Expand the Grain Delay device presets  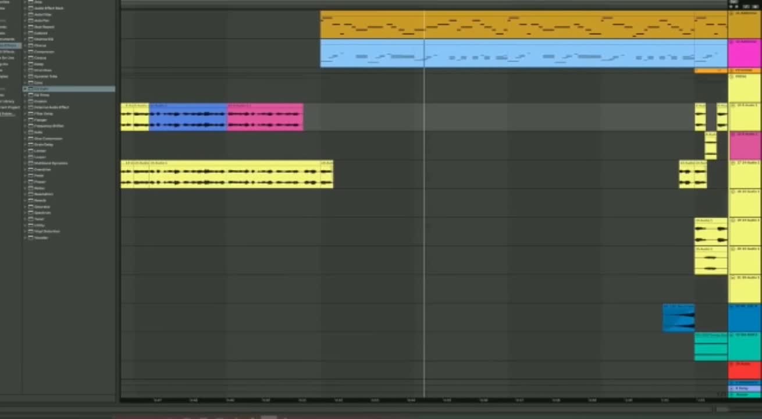25,144
